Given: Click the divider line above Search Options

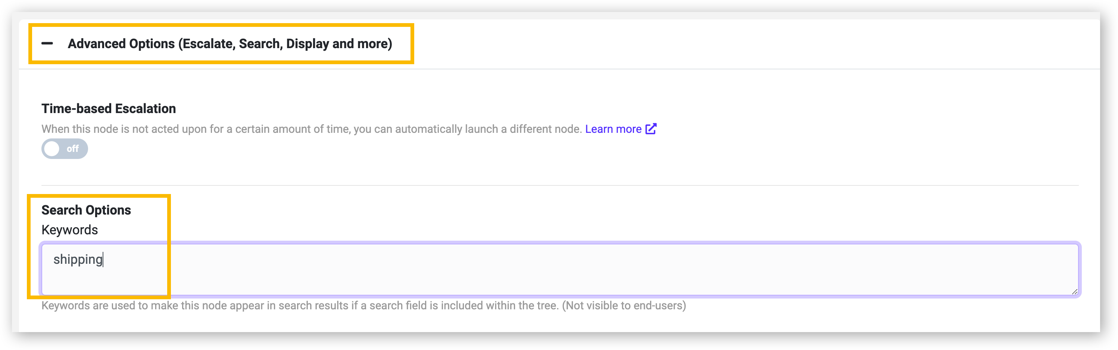Looking at the screenshot, I should (560, 185).
